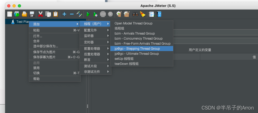Click the panel divider handle dots

(88, 106)
